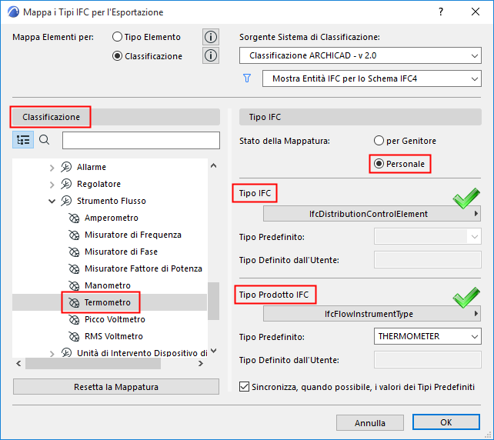Select Manometro in classification tree

108,285
